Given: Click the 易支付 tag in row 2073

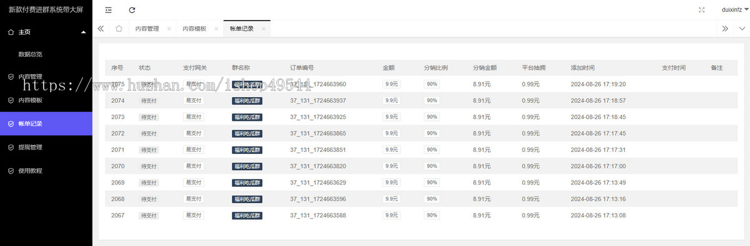Looking at the screenshot, I should pos(193,117).
